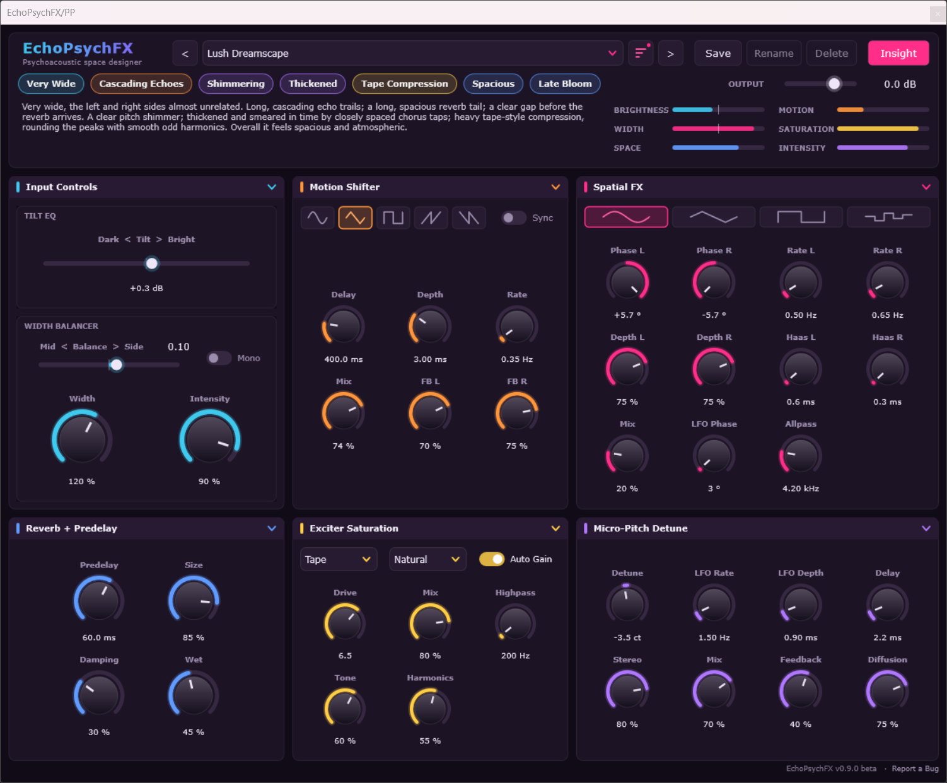947x783 pixels.
Task: Select the Late Bloom tag
Action: [565, 84]
